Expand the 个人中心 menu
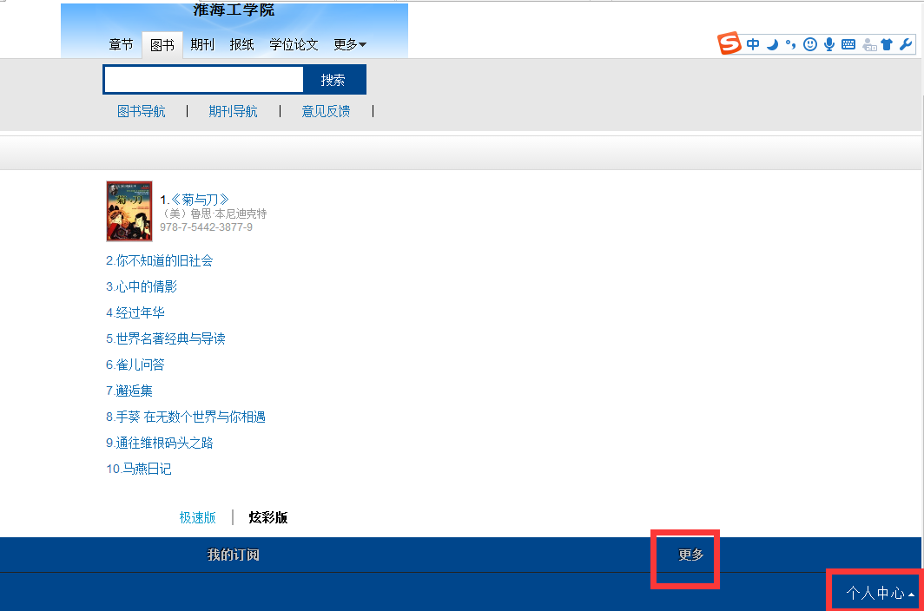This screenshot has height=611, width=924. pos(879,593)
